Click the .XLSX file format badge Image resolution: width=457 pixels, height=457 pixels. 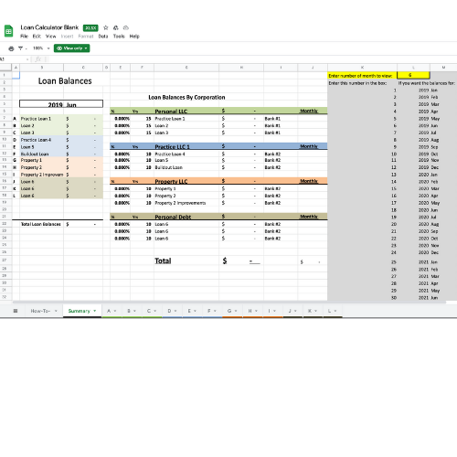pyautogui.click(x=90, y=28)
